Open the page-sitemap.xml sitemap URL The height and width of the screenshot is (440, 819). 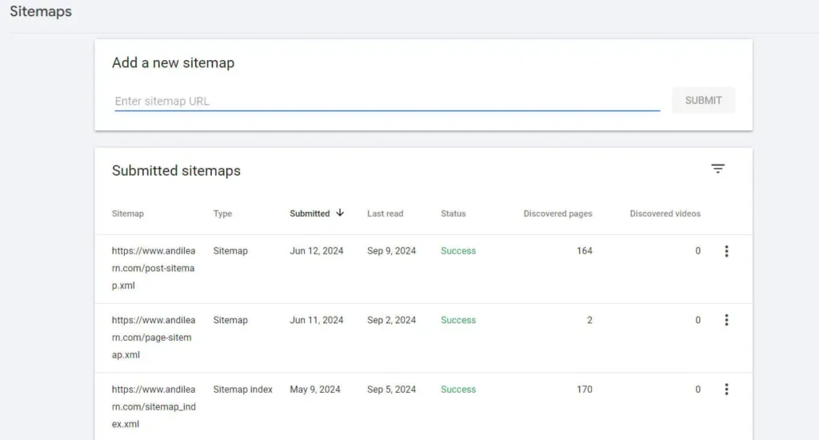[x=154, y=337]
